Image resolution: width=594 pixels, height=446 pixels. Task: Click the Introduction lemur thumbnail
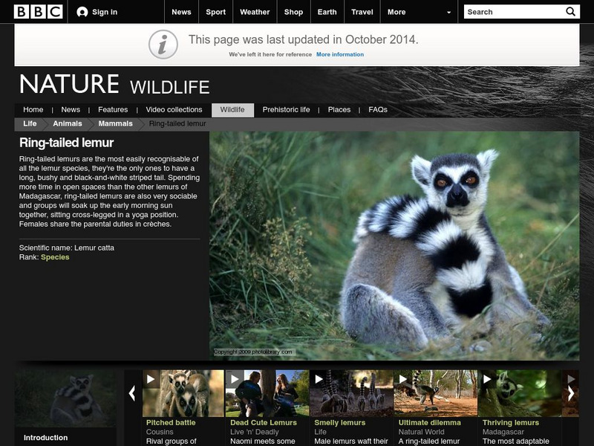click(65, 398)
